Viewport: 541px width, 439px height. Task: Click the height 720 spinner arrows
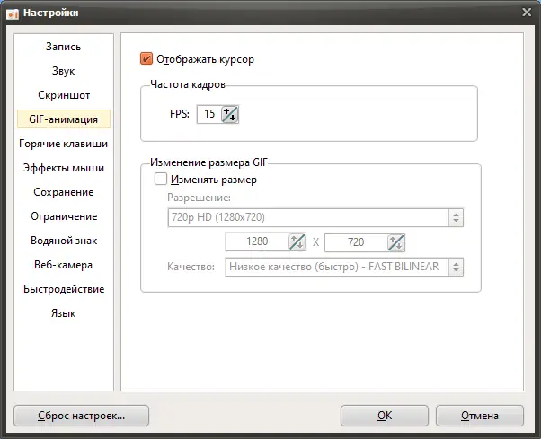click(396, 241)
